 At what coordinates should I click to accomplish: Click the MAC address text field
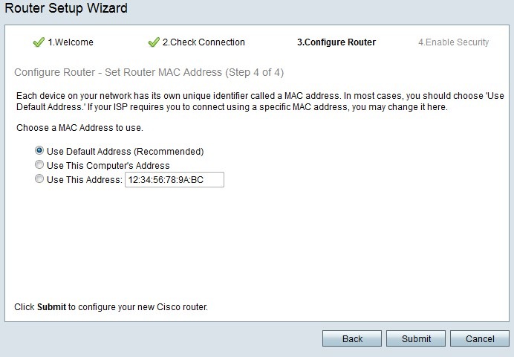tap(174, 179)
